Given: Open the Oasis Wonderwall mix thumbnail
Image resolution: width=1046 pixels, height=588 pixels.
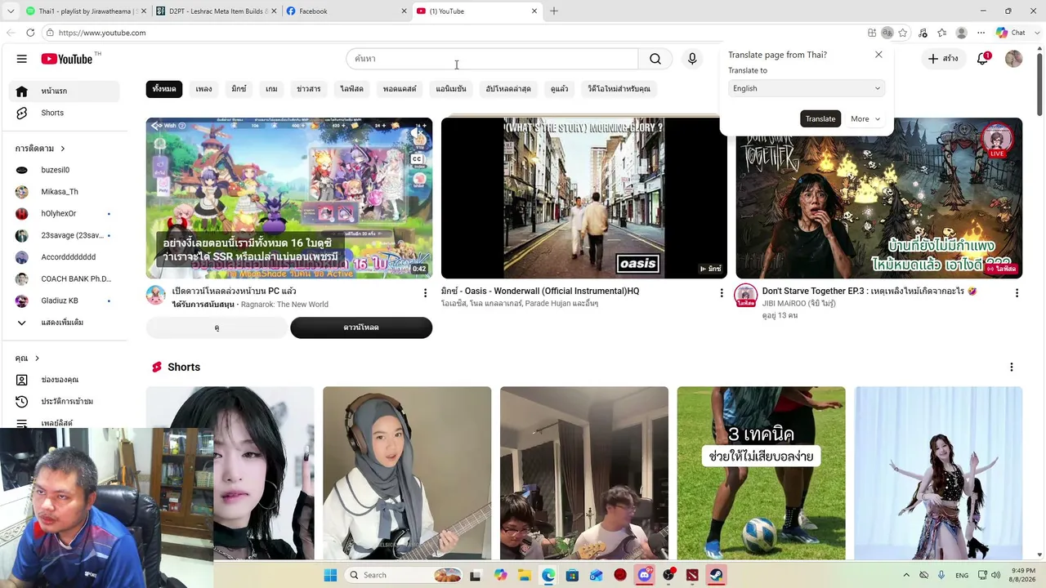Looking at the screenshot, I should [583, 198].
